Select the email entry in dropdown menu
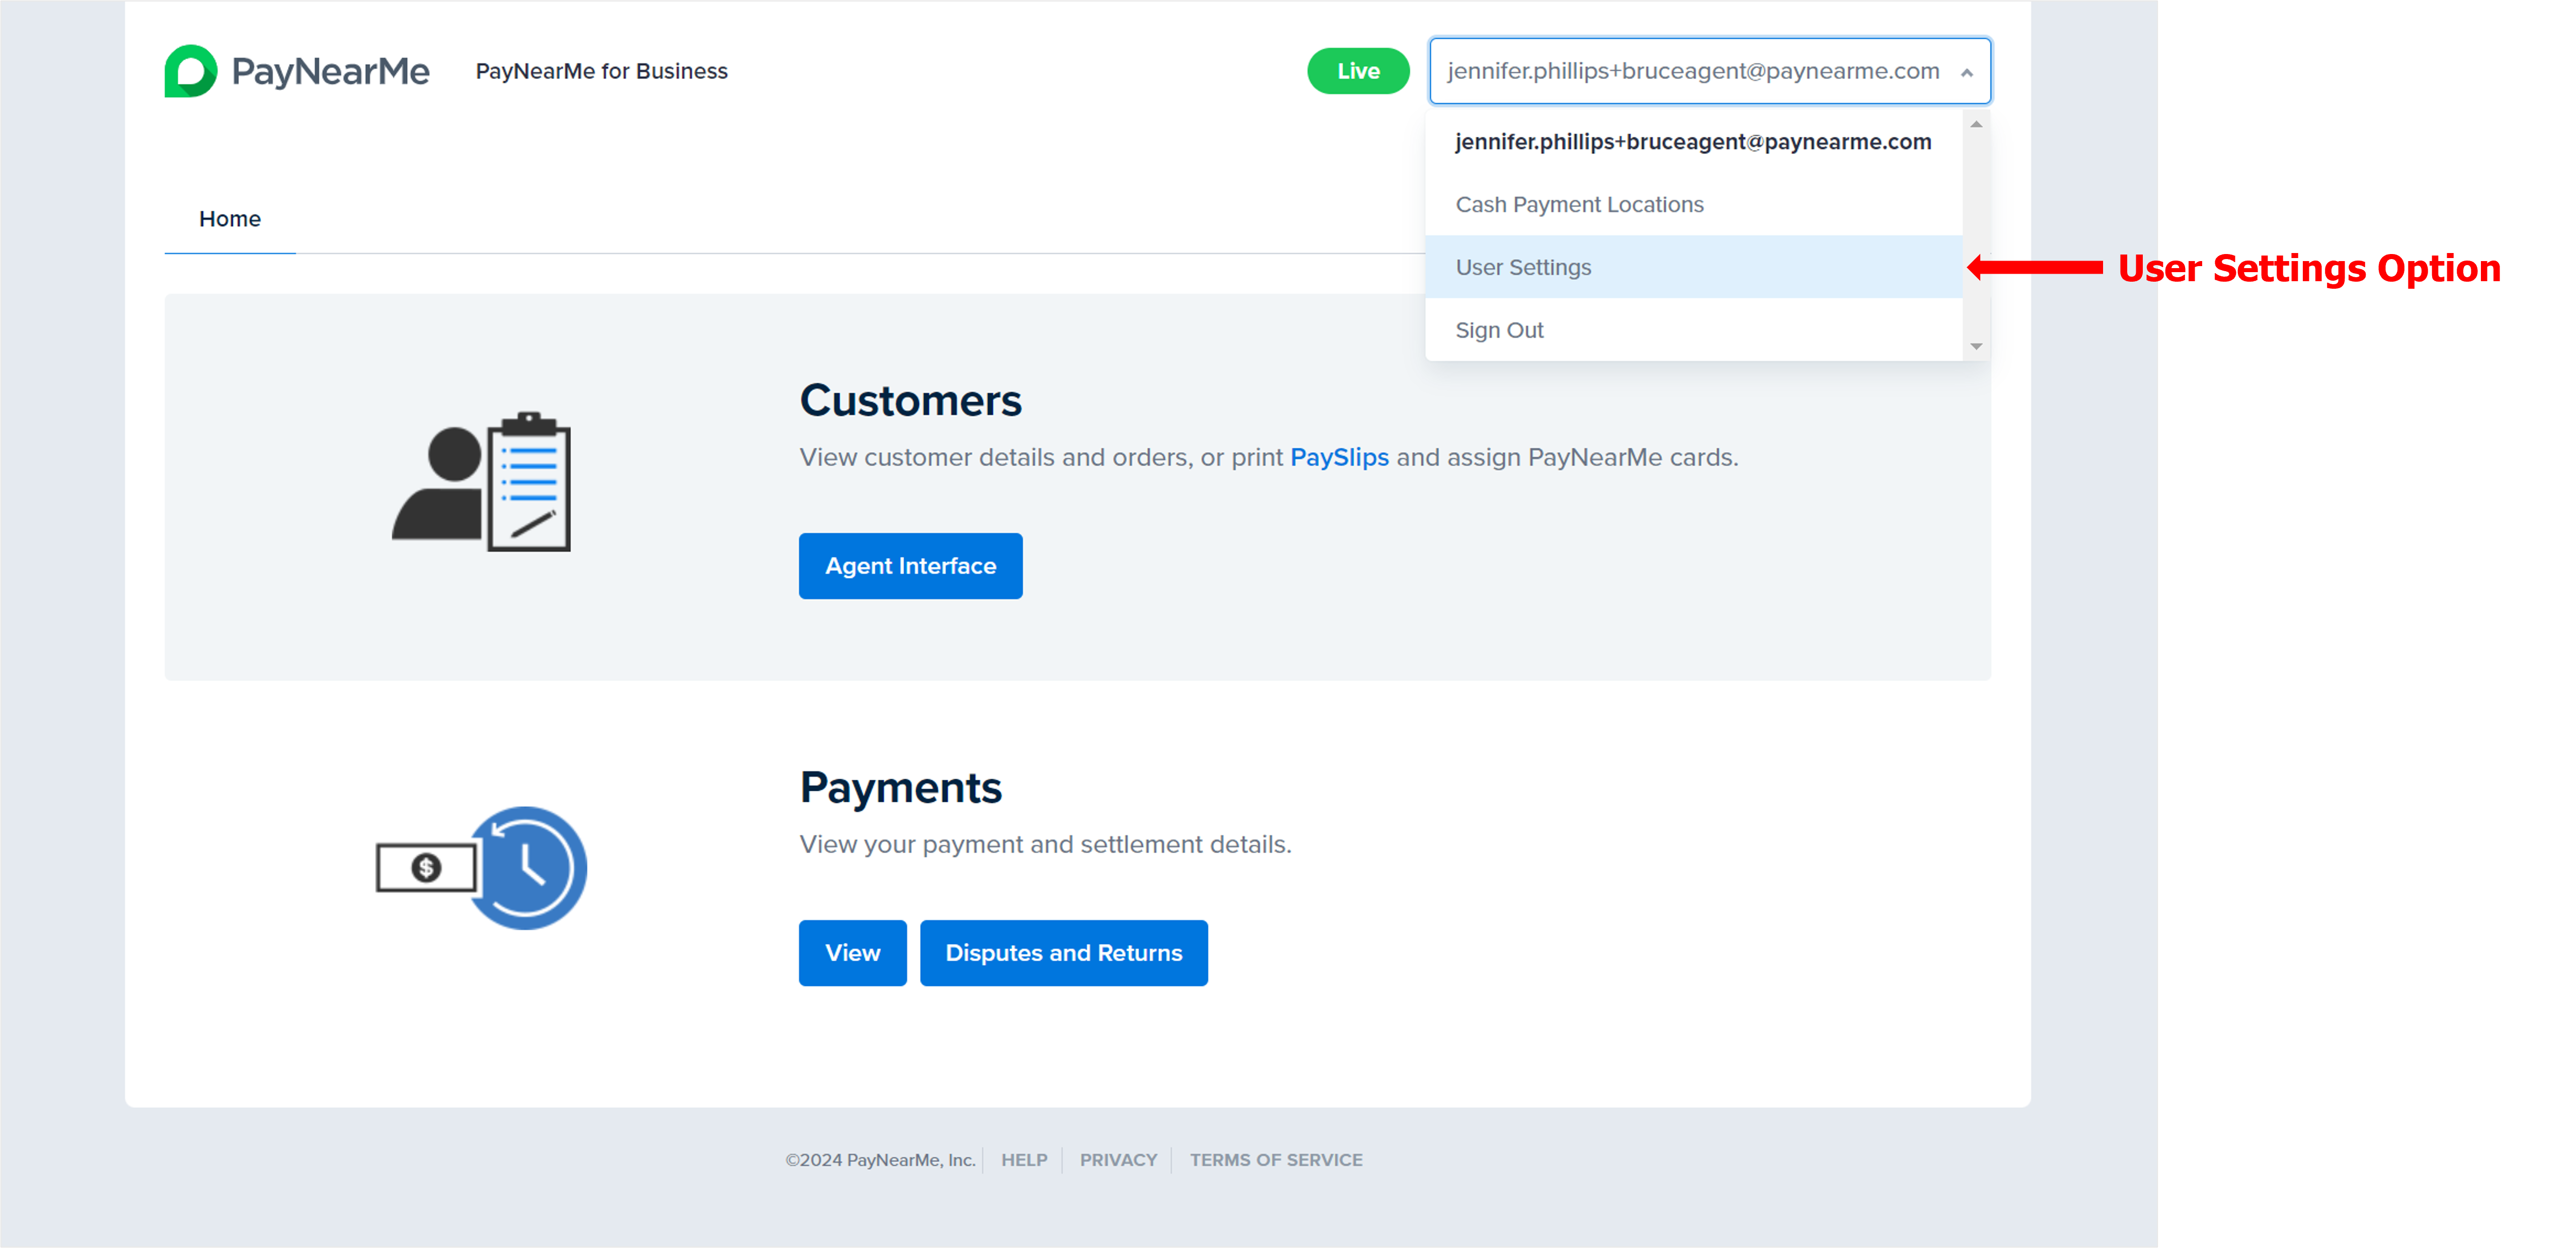 (x=1692, y=142)
